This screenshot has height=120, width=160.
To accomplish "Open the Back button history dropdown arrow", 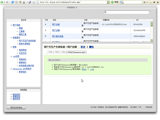I will (x=4, y=2).
